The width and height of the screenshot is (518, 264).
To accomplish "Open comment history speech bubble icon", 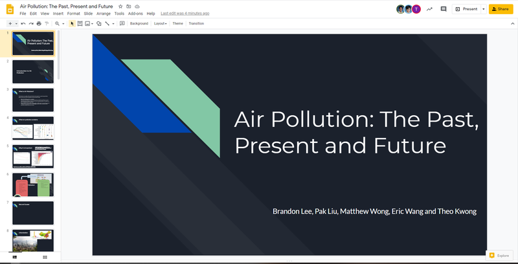I will (444, 9).
